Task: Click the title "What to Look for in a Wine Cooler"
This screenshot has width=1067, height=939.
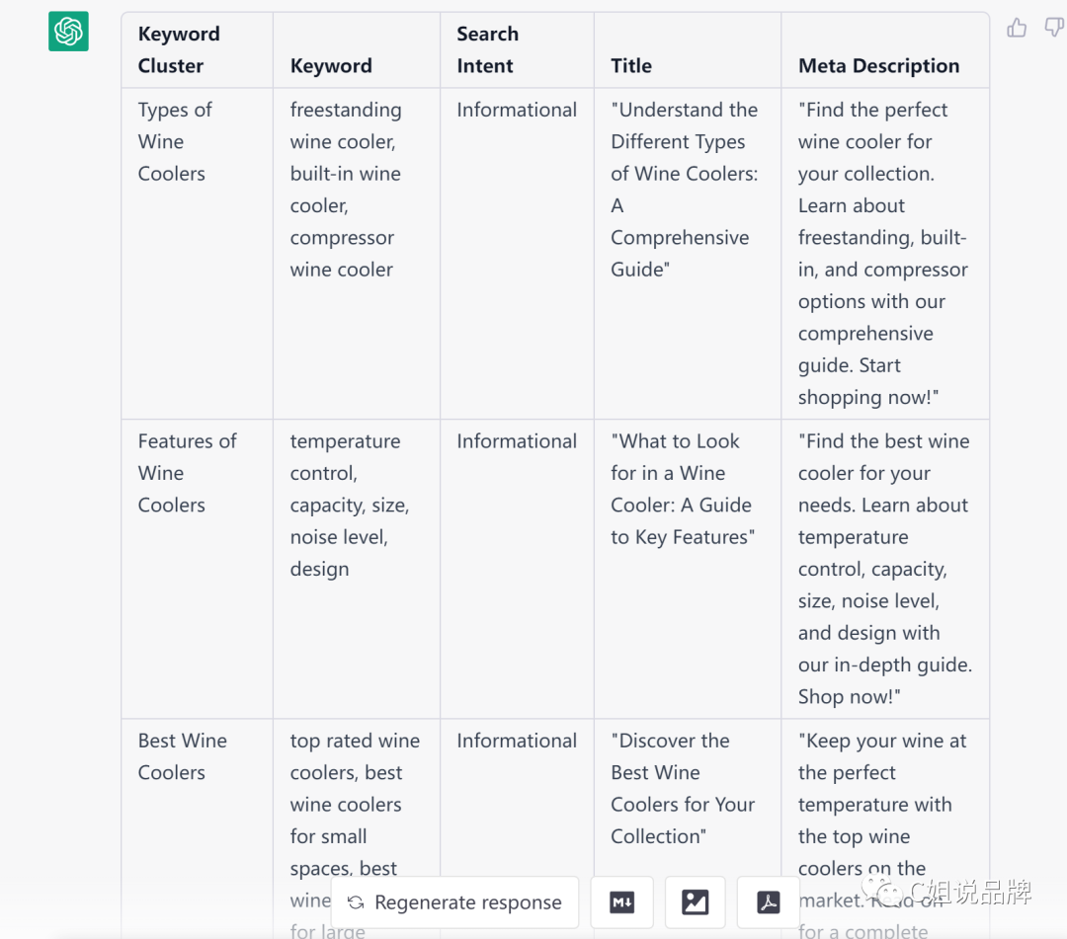Action: click(682, 489)
